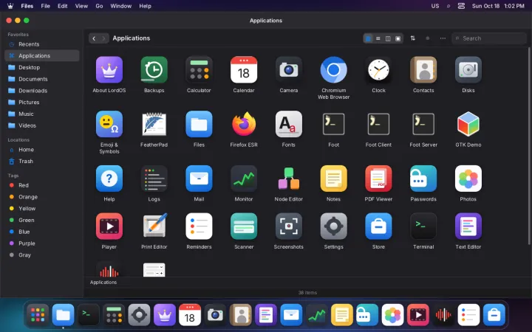Click the spotlight search icon in menu bar

(449, 6)
